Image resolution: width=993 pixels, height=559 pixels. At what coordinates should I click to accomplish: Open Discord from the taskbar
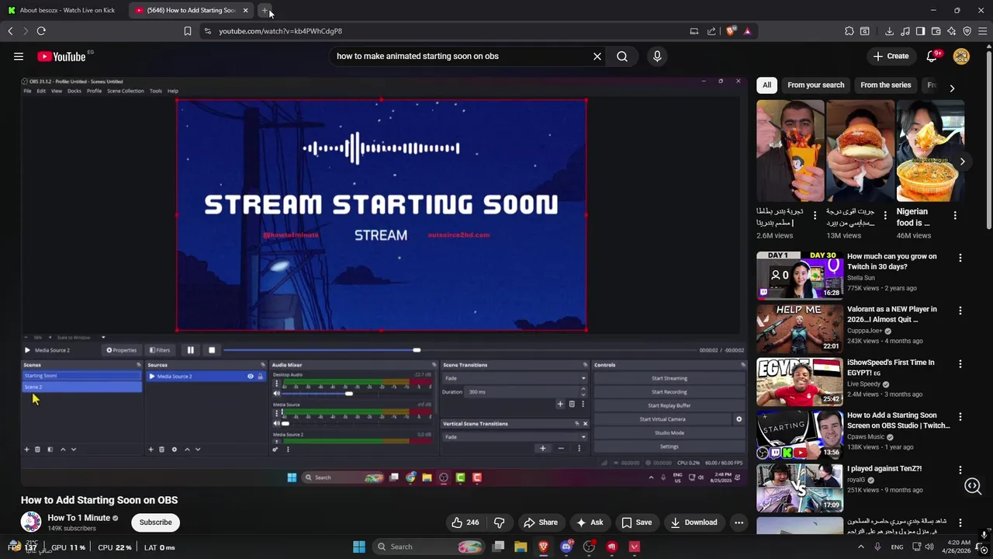point(566,547)
